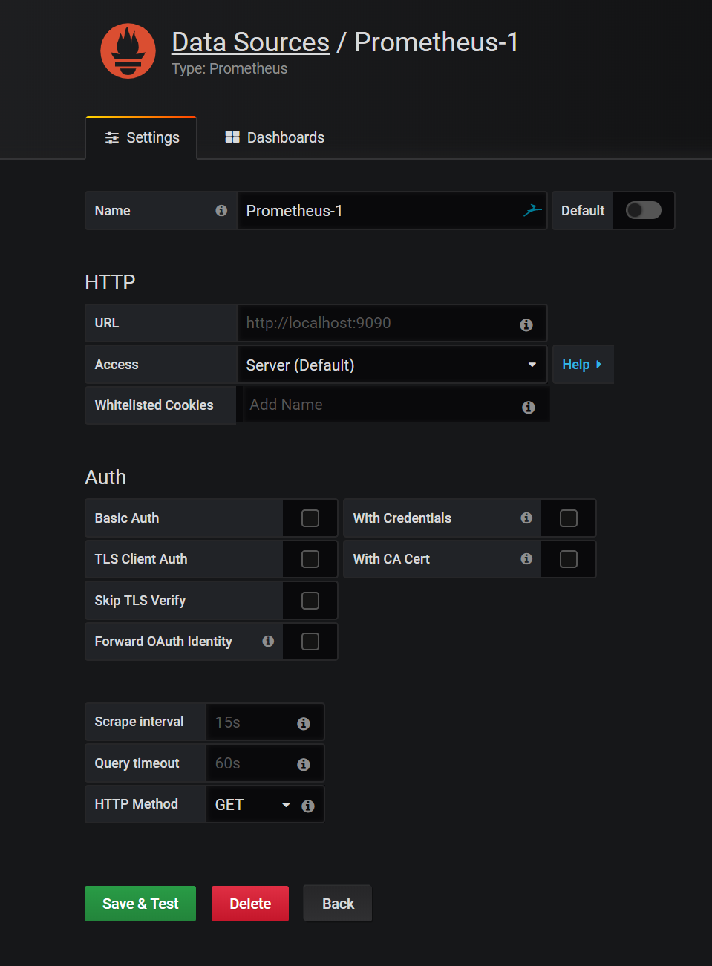
Task: Toggle the Default data source switch
Action: click(x=643, y=211)
